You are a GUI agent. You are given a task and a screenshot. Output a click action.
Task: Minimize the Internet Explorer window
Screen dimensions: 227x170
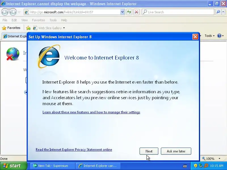pyautogui.click(x=210, y=4)
